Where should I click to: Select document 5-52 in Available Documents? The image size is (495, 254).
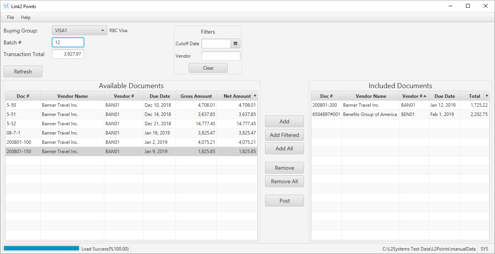coord(22,124)
